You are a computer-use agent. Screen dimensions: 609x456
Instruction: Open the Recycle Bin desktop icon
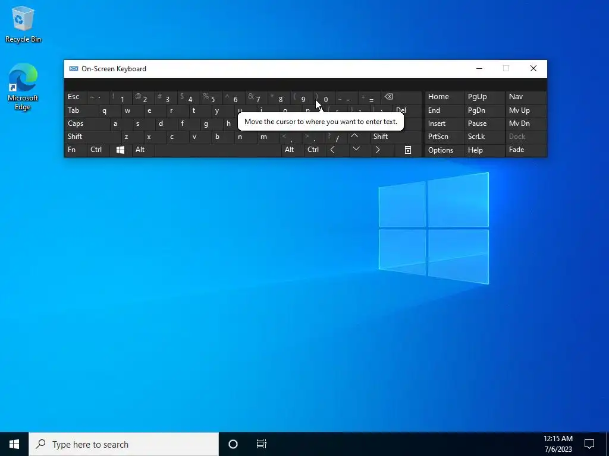point(23,24)
